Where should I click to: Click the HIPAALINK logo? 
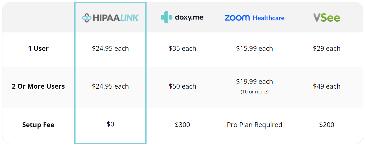coord(110,18)
